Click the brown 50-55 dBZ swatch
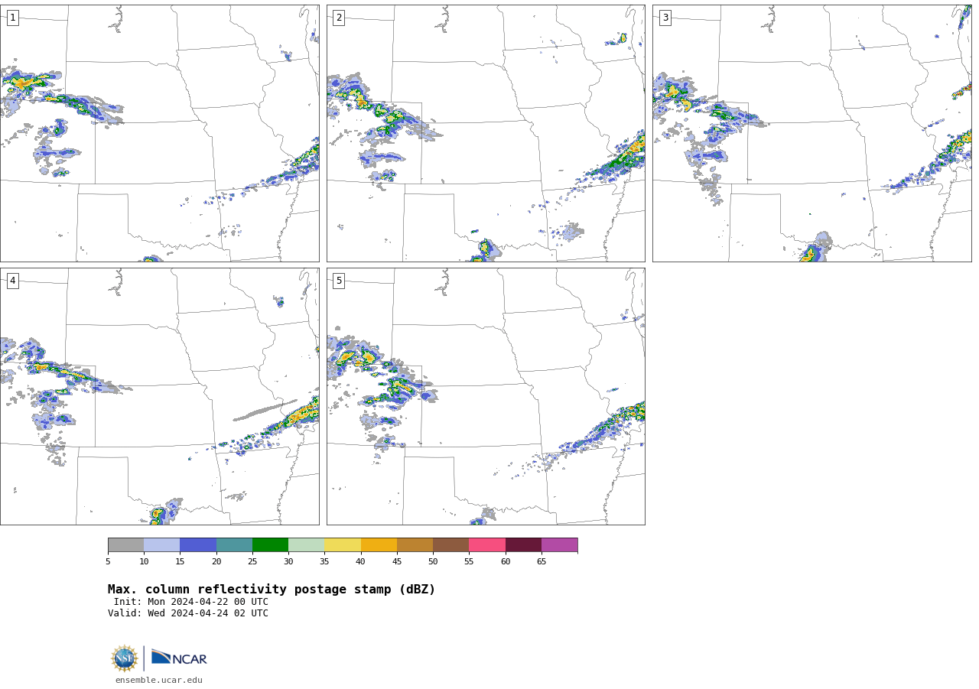Image resolution: width=979 pixels, height=689 pixels. tap(450, 545)
